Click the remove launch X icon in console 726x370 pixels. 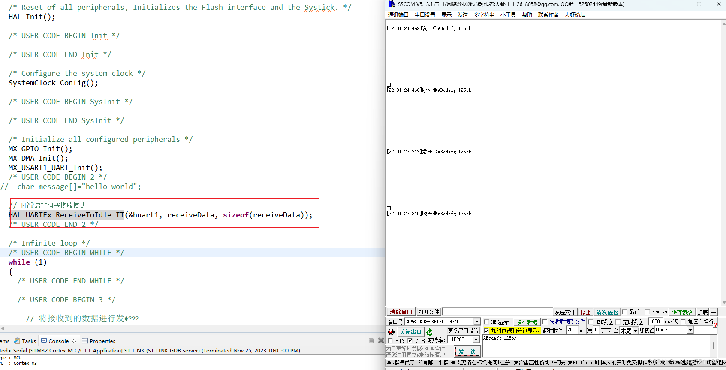point(381,340)
